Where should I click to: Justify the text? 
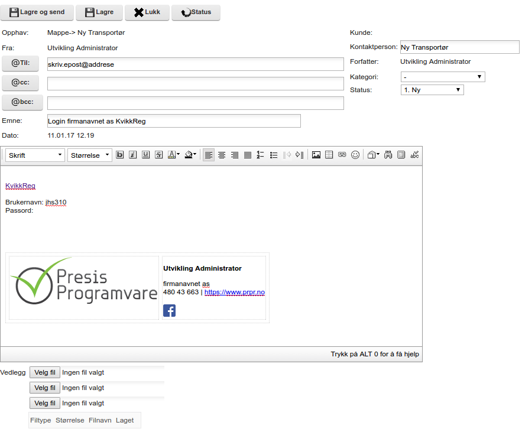pos(248,155)
